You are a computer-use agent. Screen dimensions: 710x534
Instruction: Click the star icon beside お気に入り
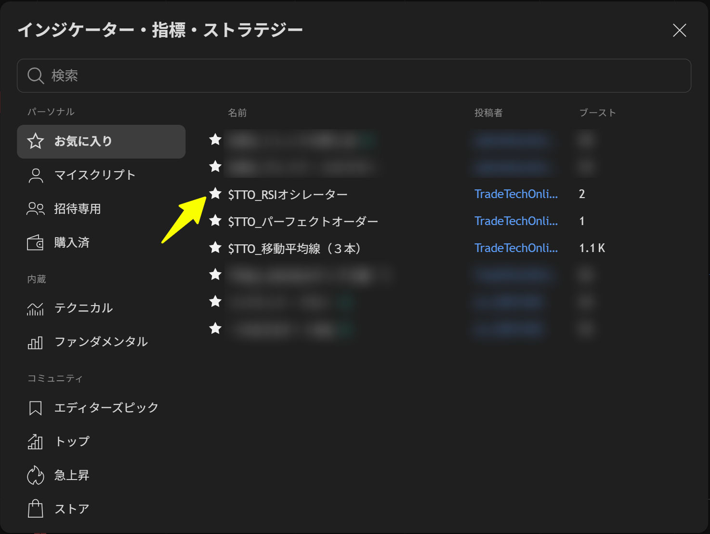(36, 141)
